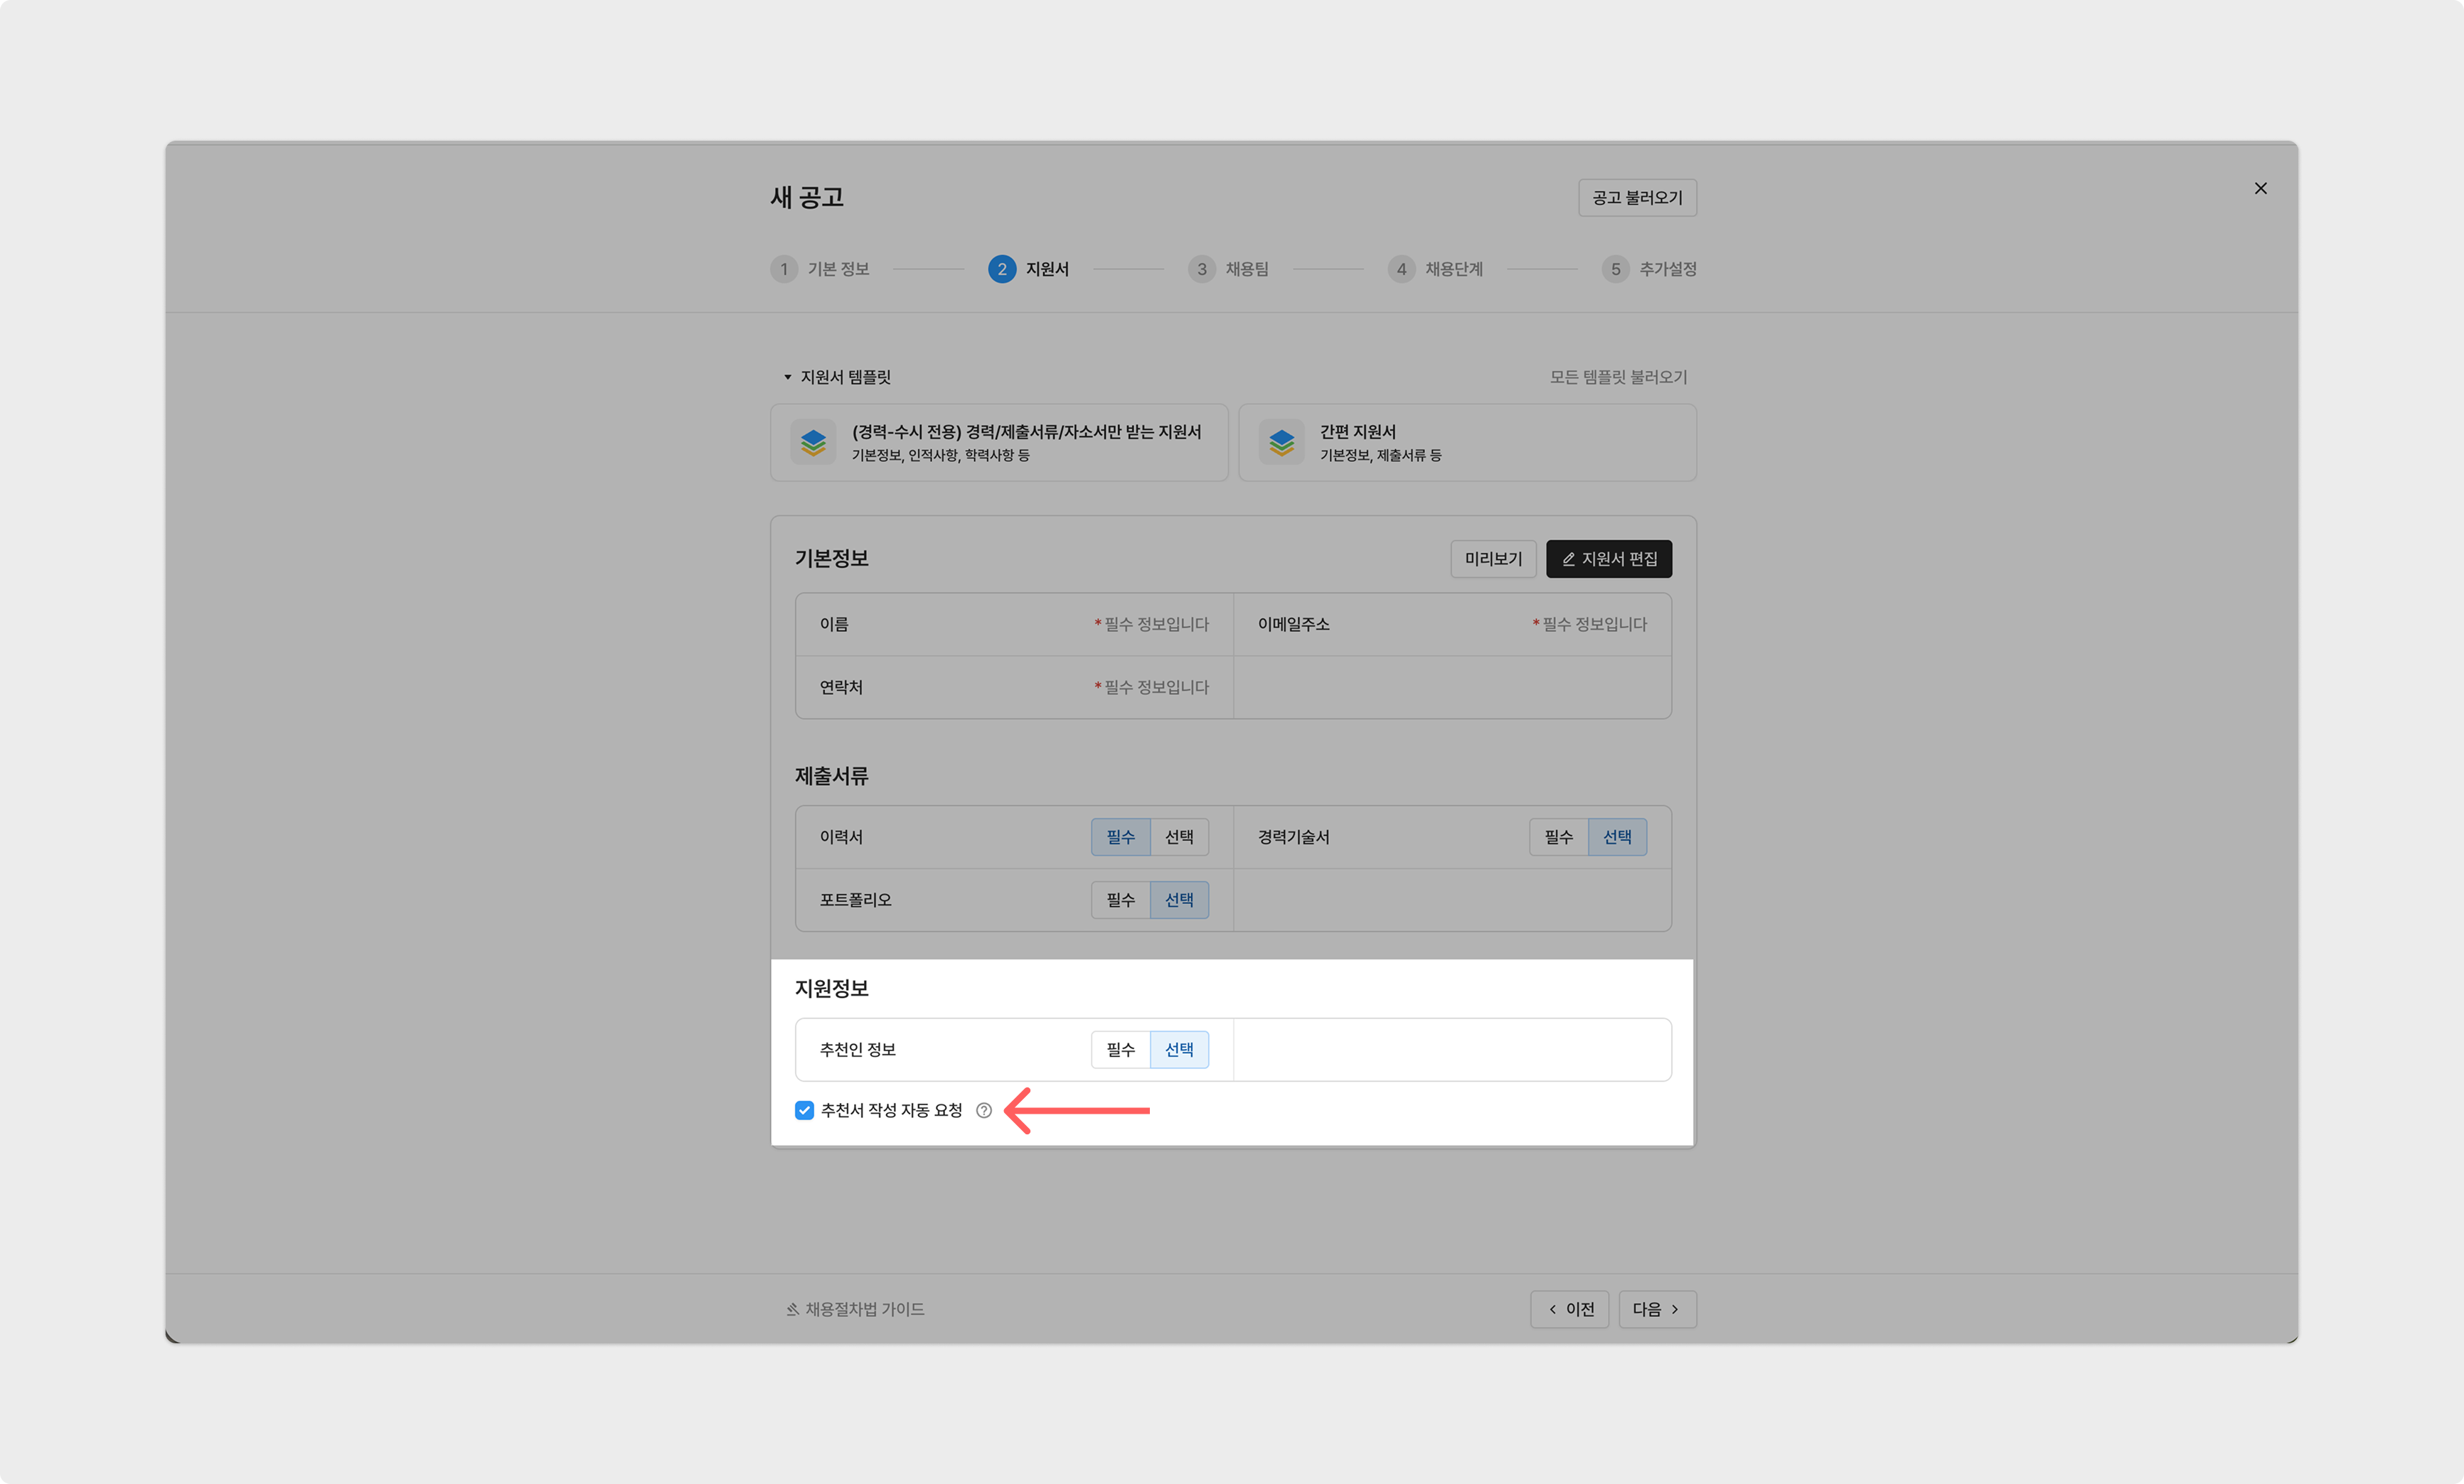Collapse the 지원서 템플릿 section triangle
This screenshot has width=2464, height=1484.
click(787, 377)
